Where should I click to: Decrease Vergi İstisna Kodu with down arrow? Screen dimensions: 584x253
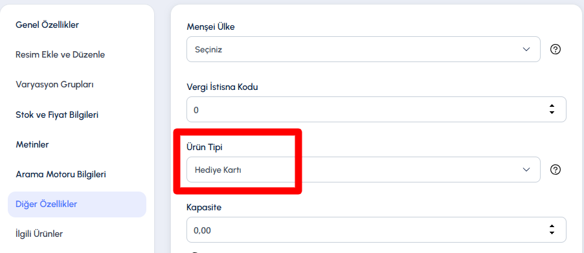(x=552, y=113)
